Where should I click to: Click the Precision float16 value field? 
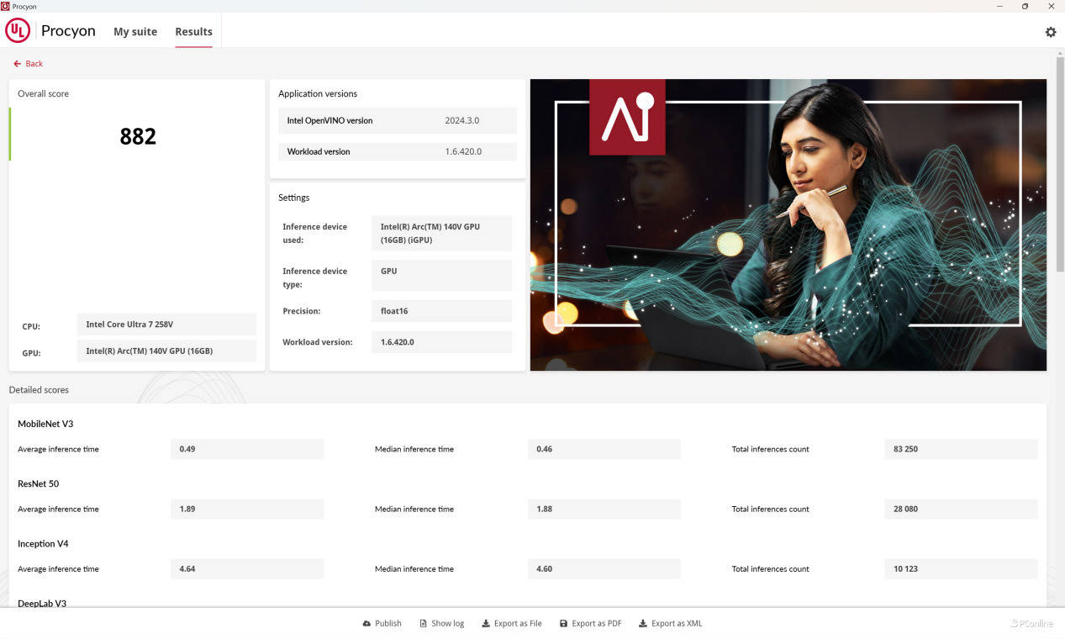(440, 311)
